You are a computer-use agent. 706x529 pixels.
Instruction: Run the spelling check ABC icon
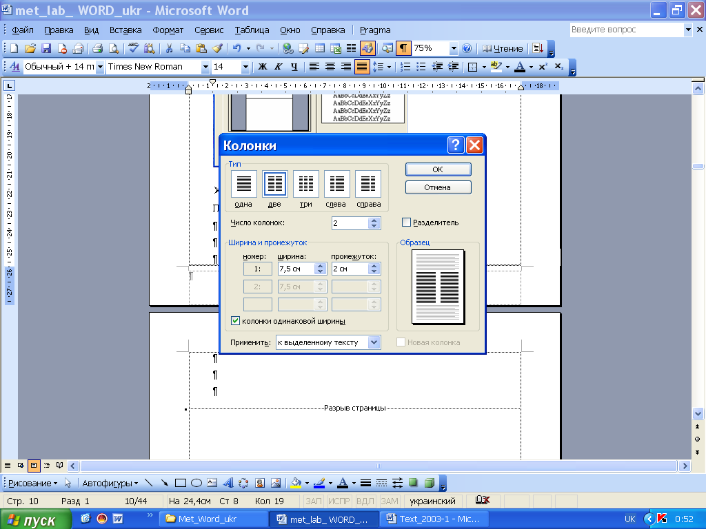coord(133,48)
